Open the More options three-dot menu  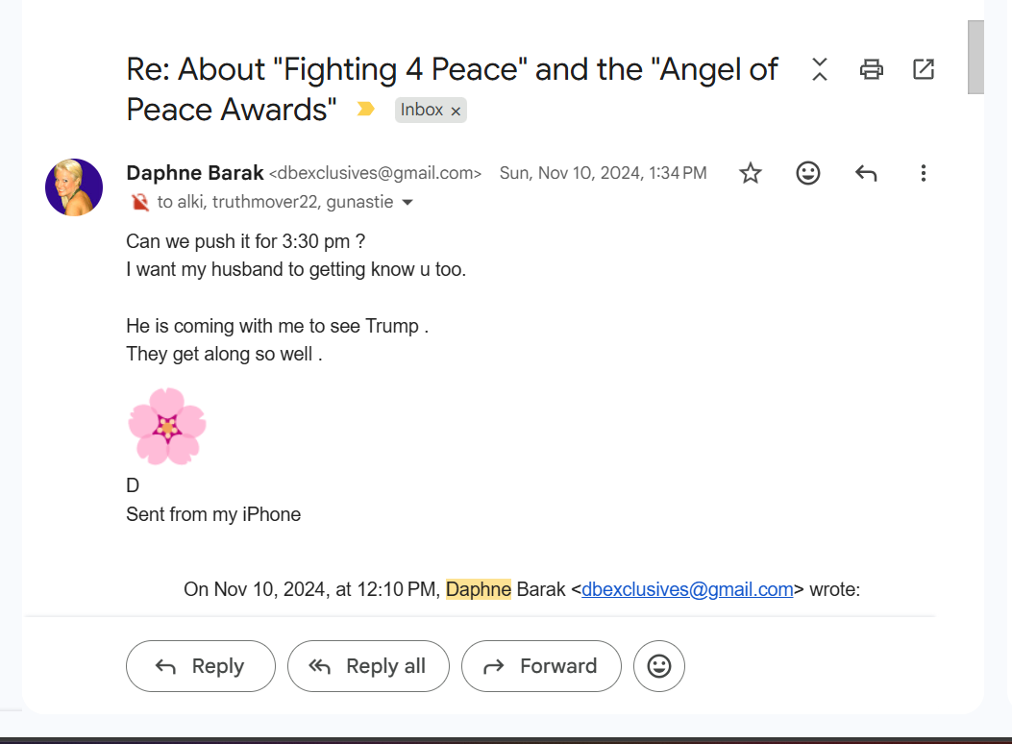tap(923, 173)
